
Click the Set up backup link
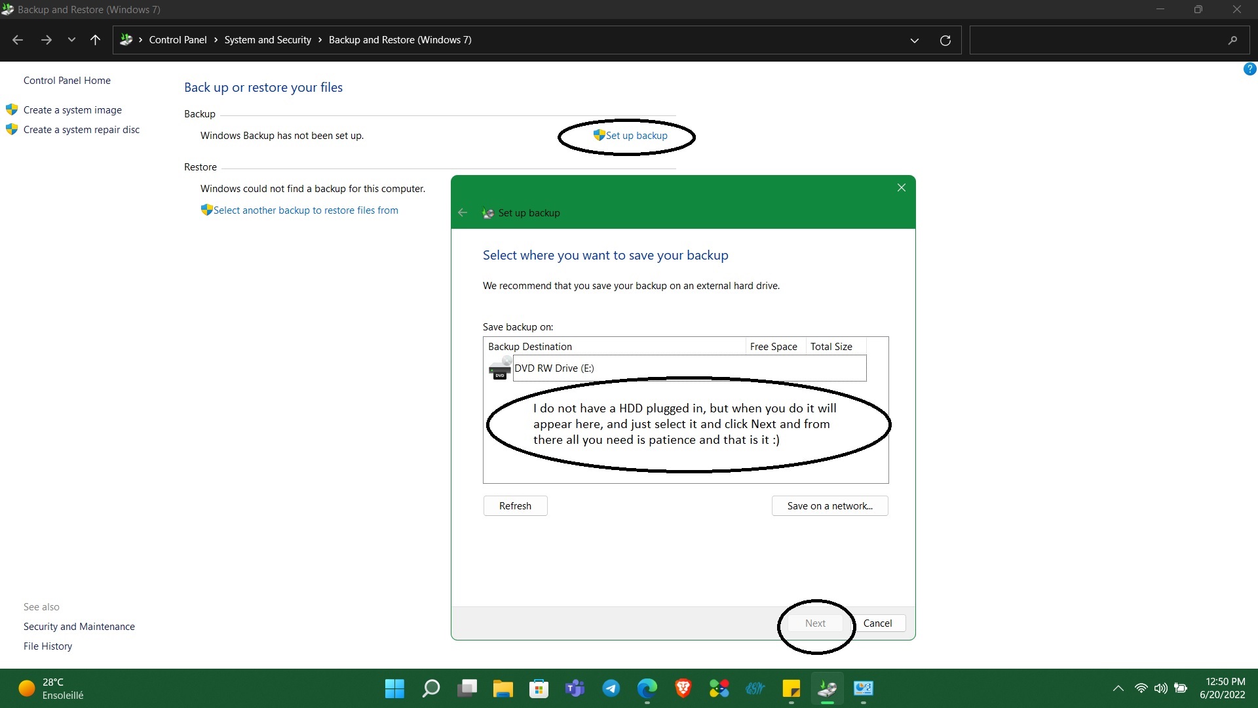636,136
